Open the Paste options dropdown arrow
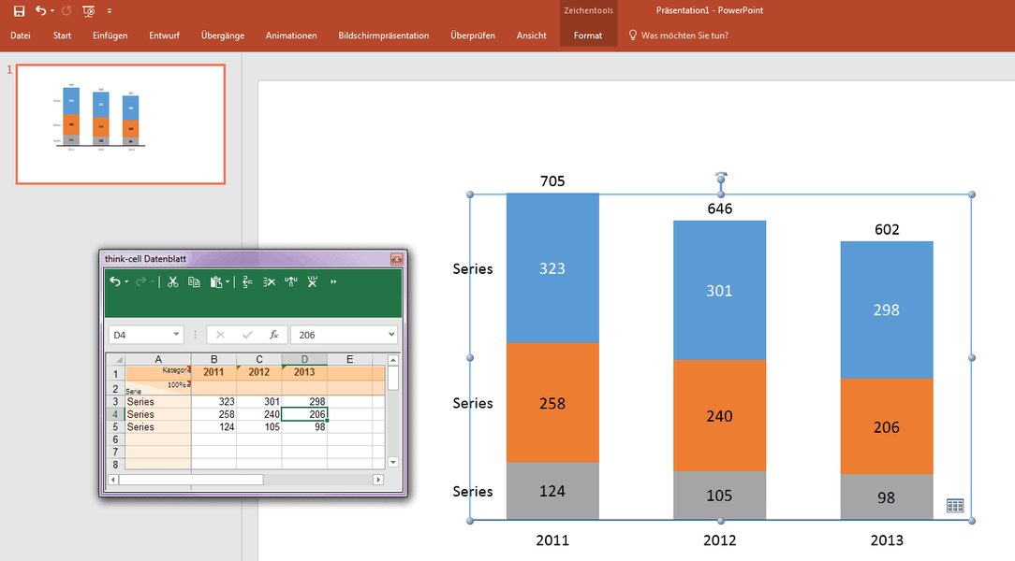Viewport: 1015px width, 561px height. click(x=228, y=282)
